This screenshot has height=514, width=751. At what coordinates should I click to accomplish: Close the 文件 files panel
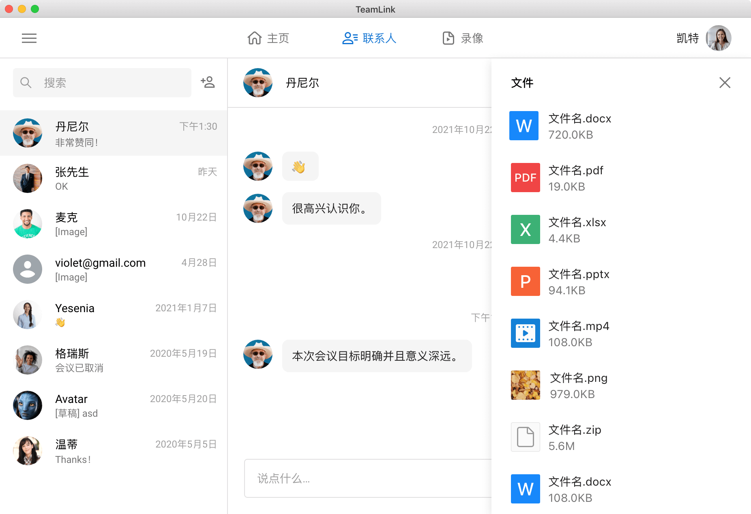pos(725,83)
